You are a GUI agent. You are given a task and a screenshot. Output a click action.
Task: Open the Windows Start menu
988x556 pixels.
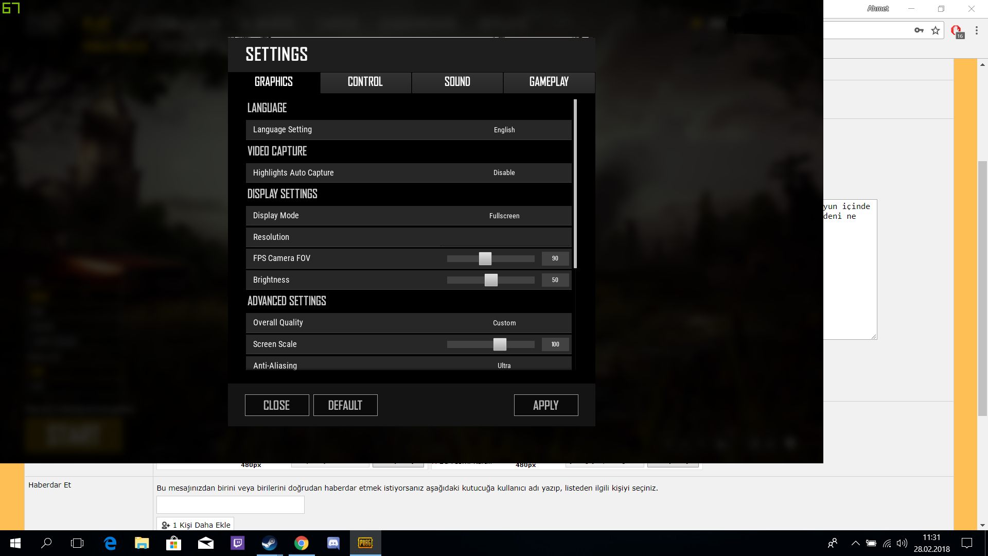[15, 543]
